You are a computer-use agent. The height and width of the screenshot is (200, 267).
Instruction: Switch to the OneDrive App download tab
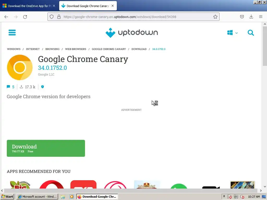click(x=29, y=6)
